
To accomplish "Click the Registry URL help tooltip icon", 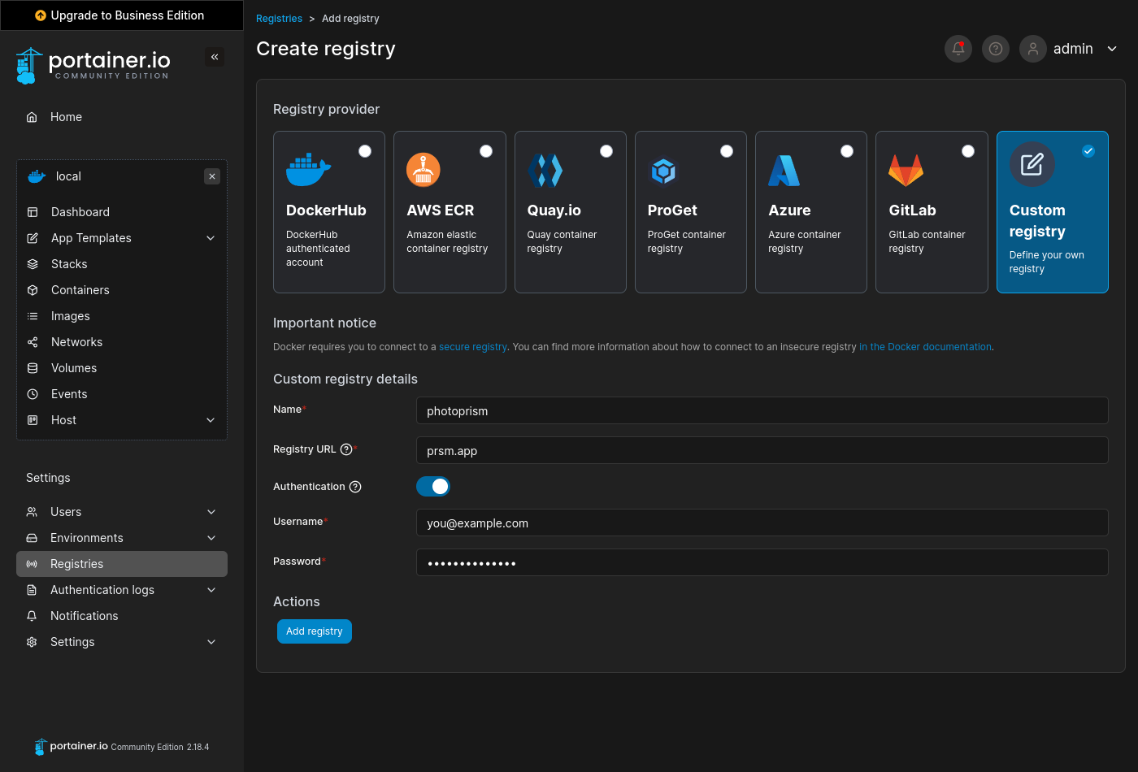I will click(346, 449).
